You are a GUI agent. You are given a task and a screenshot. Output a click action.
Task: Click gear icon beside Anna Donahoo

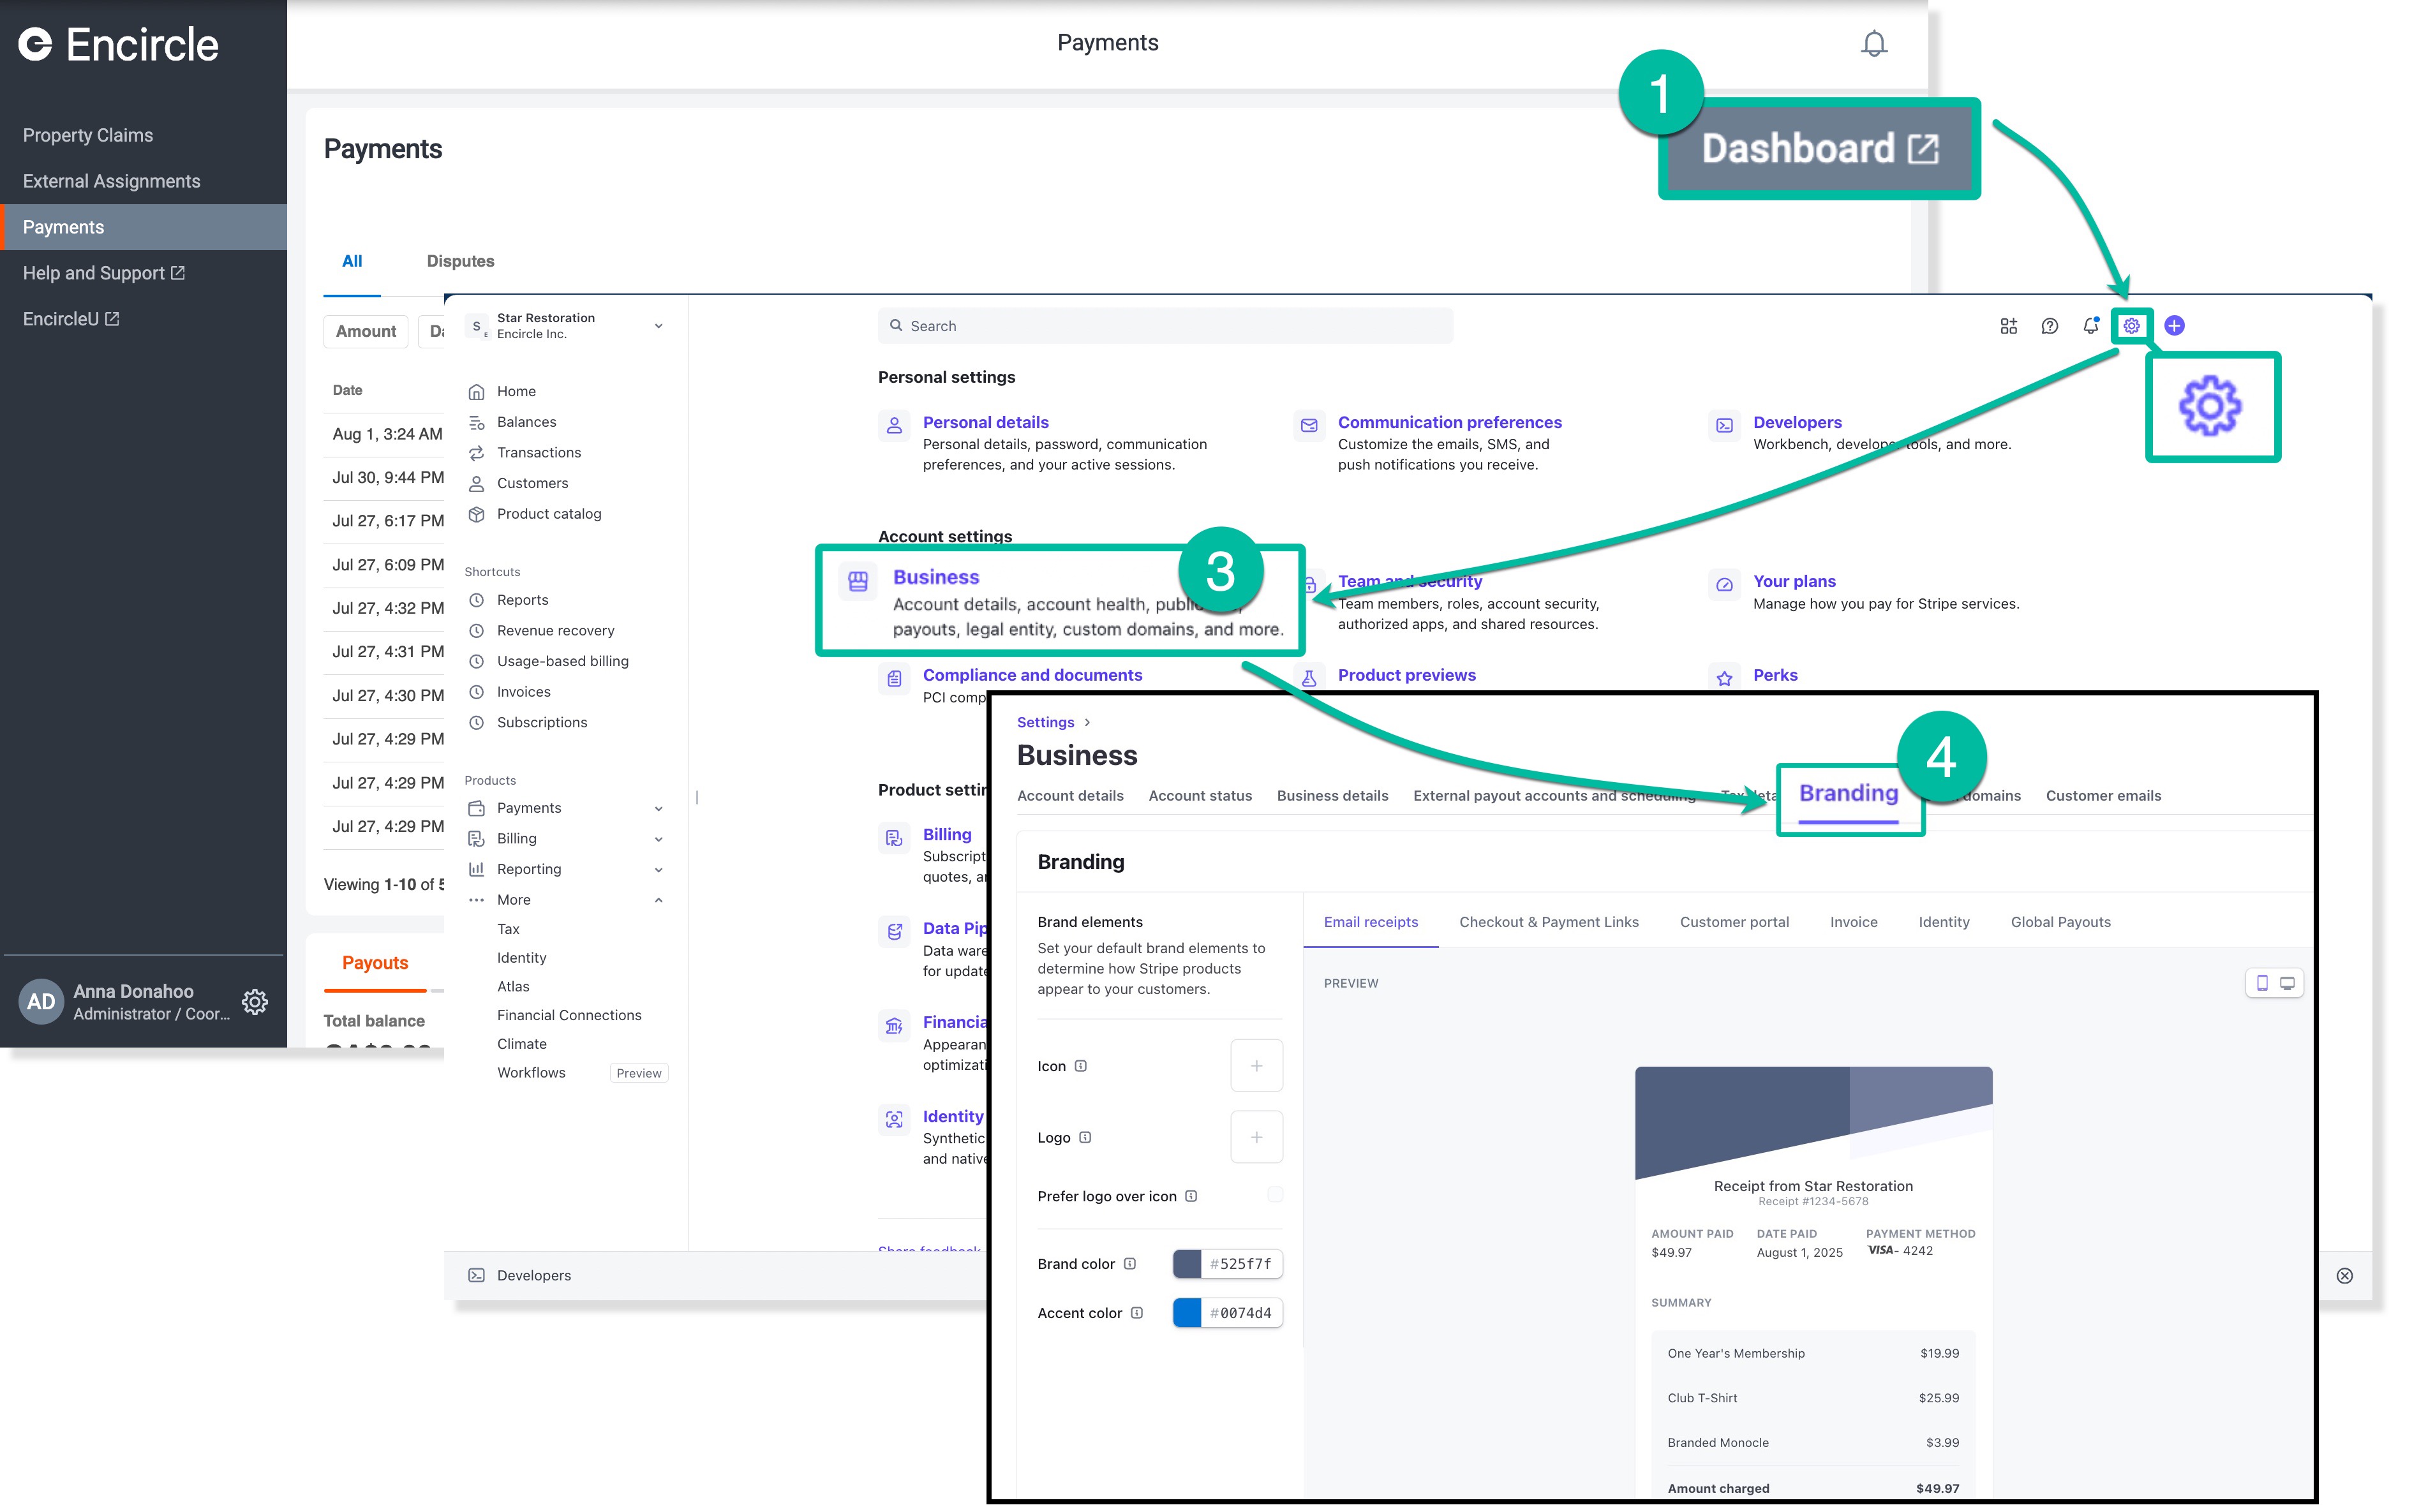[x=255, y=1001]
